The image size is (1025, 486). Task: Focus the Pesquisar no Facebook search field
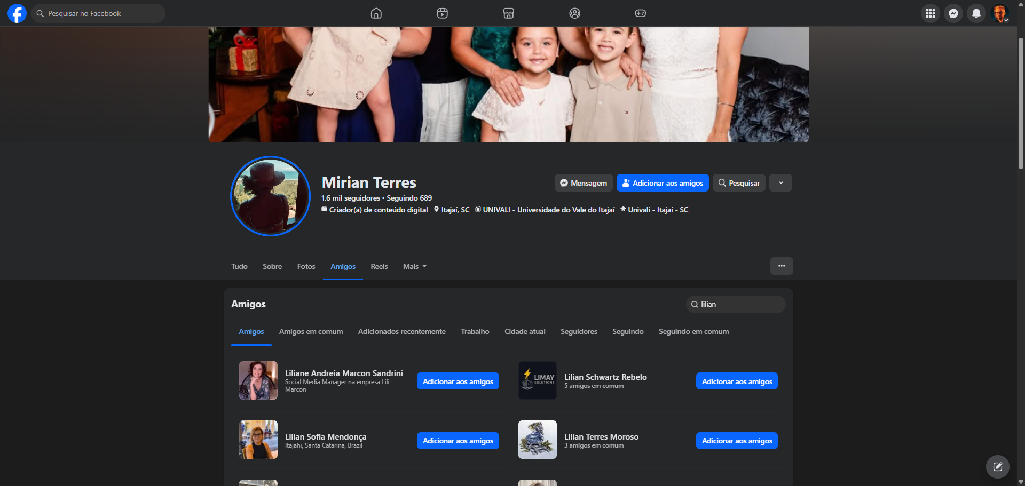tap(98, 13)
